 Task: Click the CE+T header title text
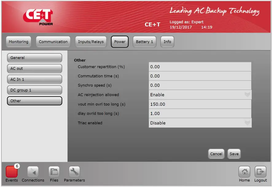(152, 25)
